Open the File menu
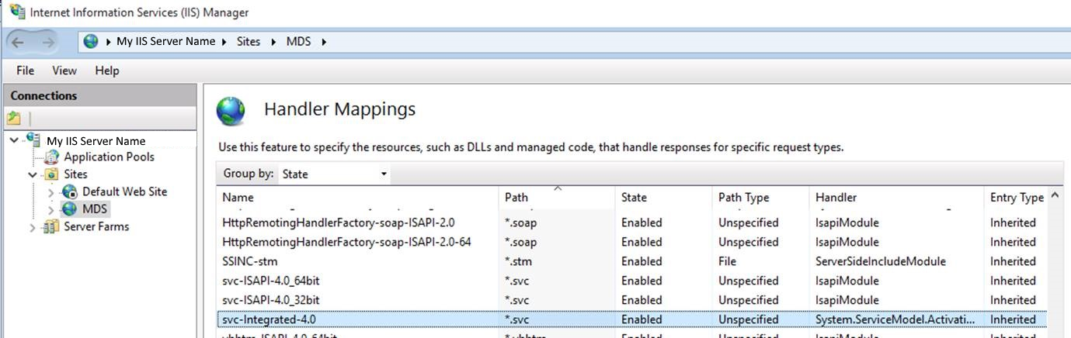 26,71
